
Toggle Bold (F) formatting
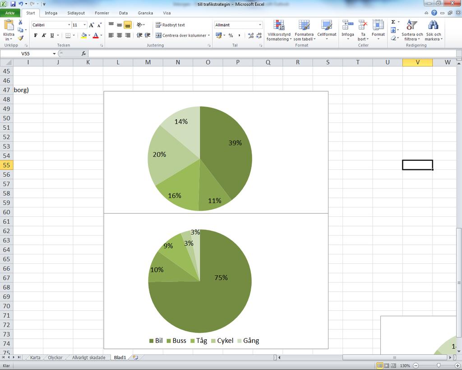(36, 35)
